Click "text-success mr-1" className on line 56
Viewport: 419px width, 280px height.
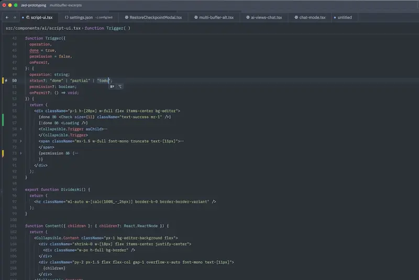point(141,117)
